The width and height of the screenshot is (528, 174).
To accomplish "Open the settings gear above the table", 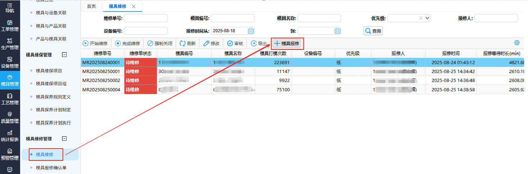I will click(x=517, y=43).
